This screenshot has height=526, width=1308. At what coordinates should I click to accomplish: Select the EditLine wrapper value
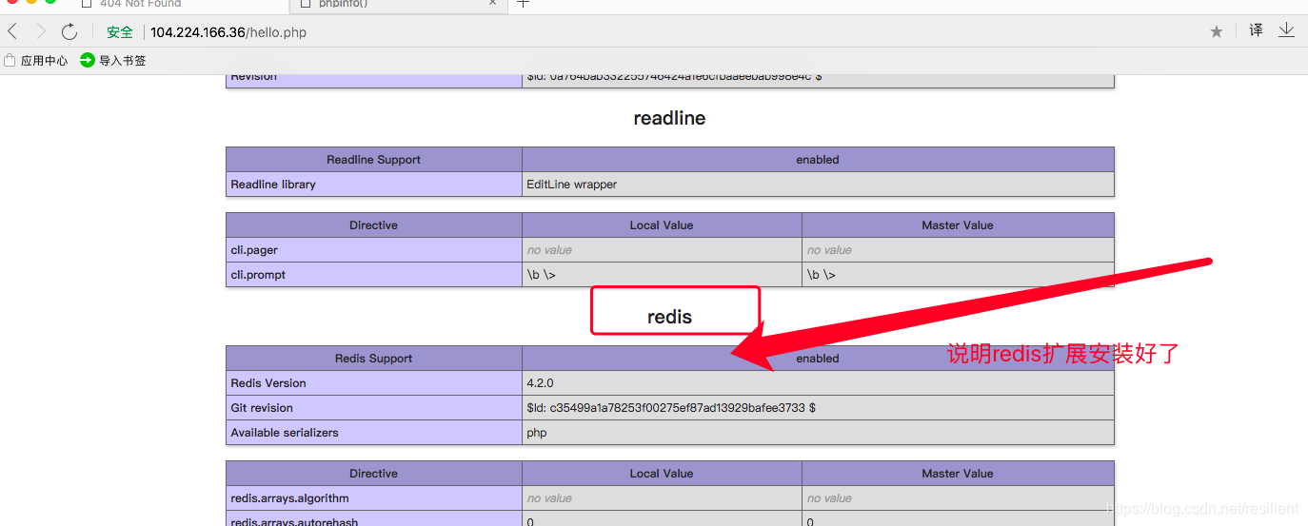(x=572, y=185)
